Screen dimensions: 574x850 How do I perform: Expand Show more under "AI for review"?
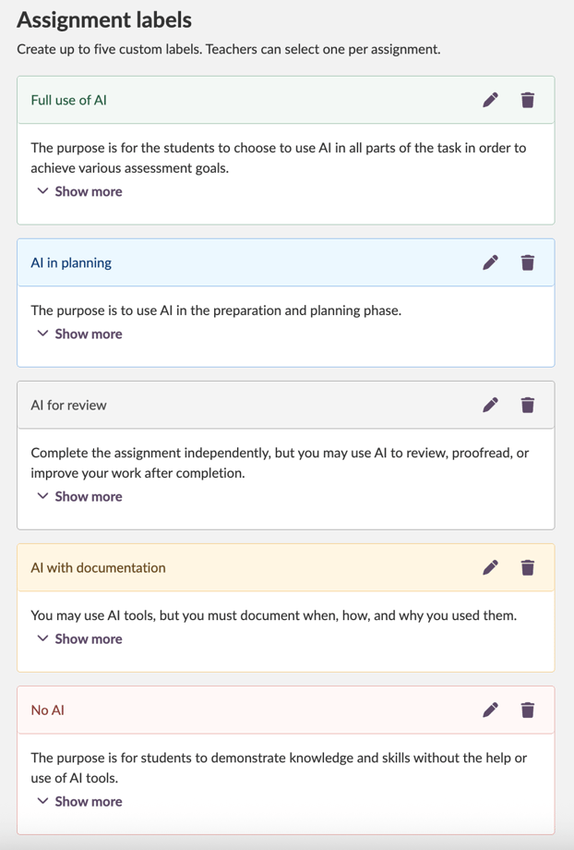[79, 496]
